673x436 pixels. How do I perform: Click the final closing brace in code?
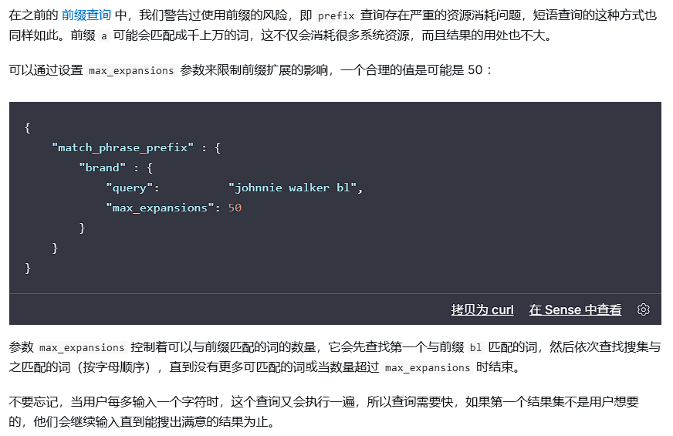click(28, 268)
